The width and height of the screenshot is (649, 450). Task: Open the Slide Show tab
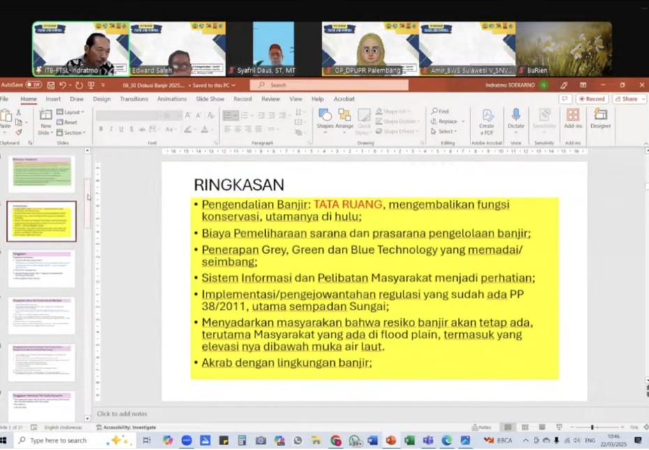point(209,99)
